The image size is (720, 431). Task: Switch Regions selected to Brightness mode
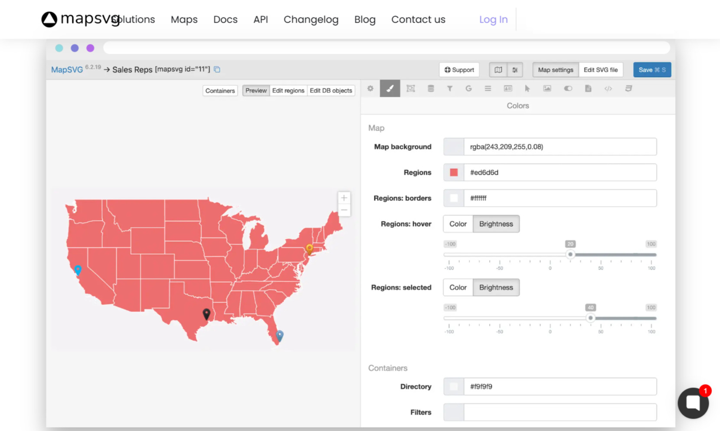[x=496, y=287]
